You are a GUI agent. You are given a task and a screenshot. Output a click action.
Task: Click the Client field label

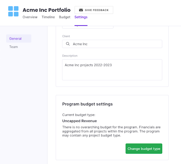click(x=66, y=36)
